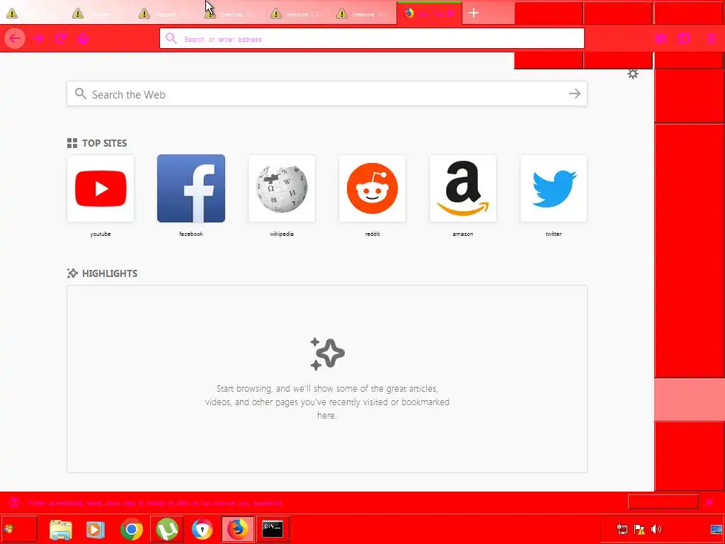Click the 'wikipedia' label text
This screenshot has height=544, width=725.
282,234
